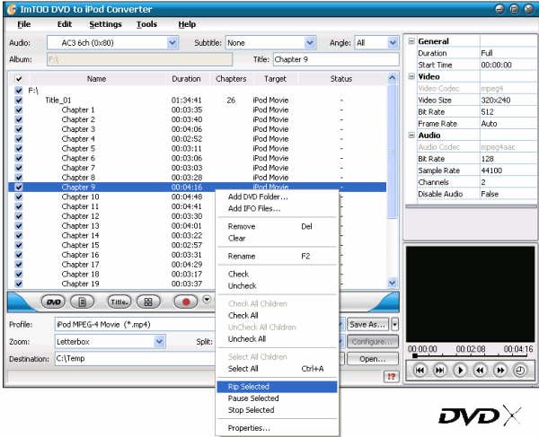Viewport: 539px width, 437px height.
Task: Uncheck the F:\ drive checkbox
Action: (x=19, y=91)
